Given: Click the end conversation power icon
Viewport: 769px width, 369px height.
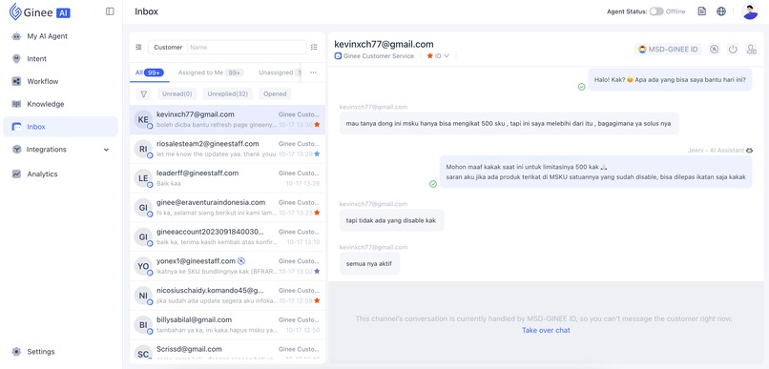Looking at the screenshot, I should 733,49.
